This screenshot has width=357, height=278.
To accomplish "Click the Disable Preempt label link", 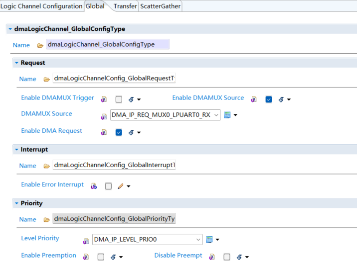I will pyautogui.click(x=178, y=255).
